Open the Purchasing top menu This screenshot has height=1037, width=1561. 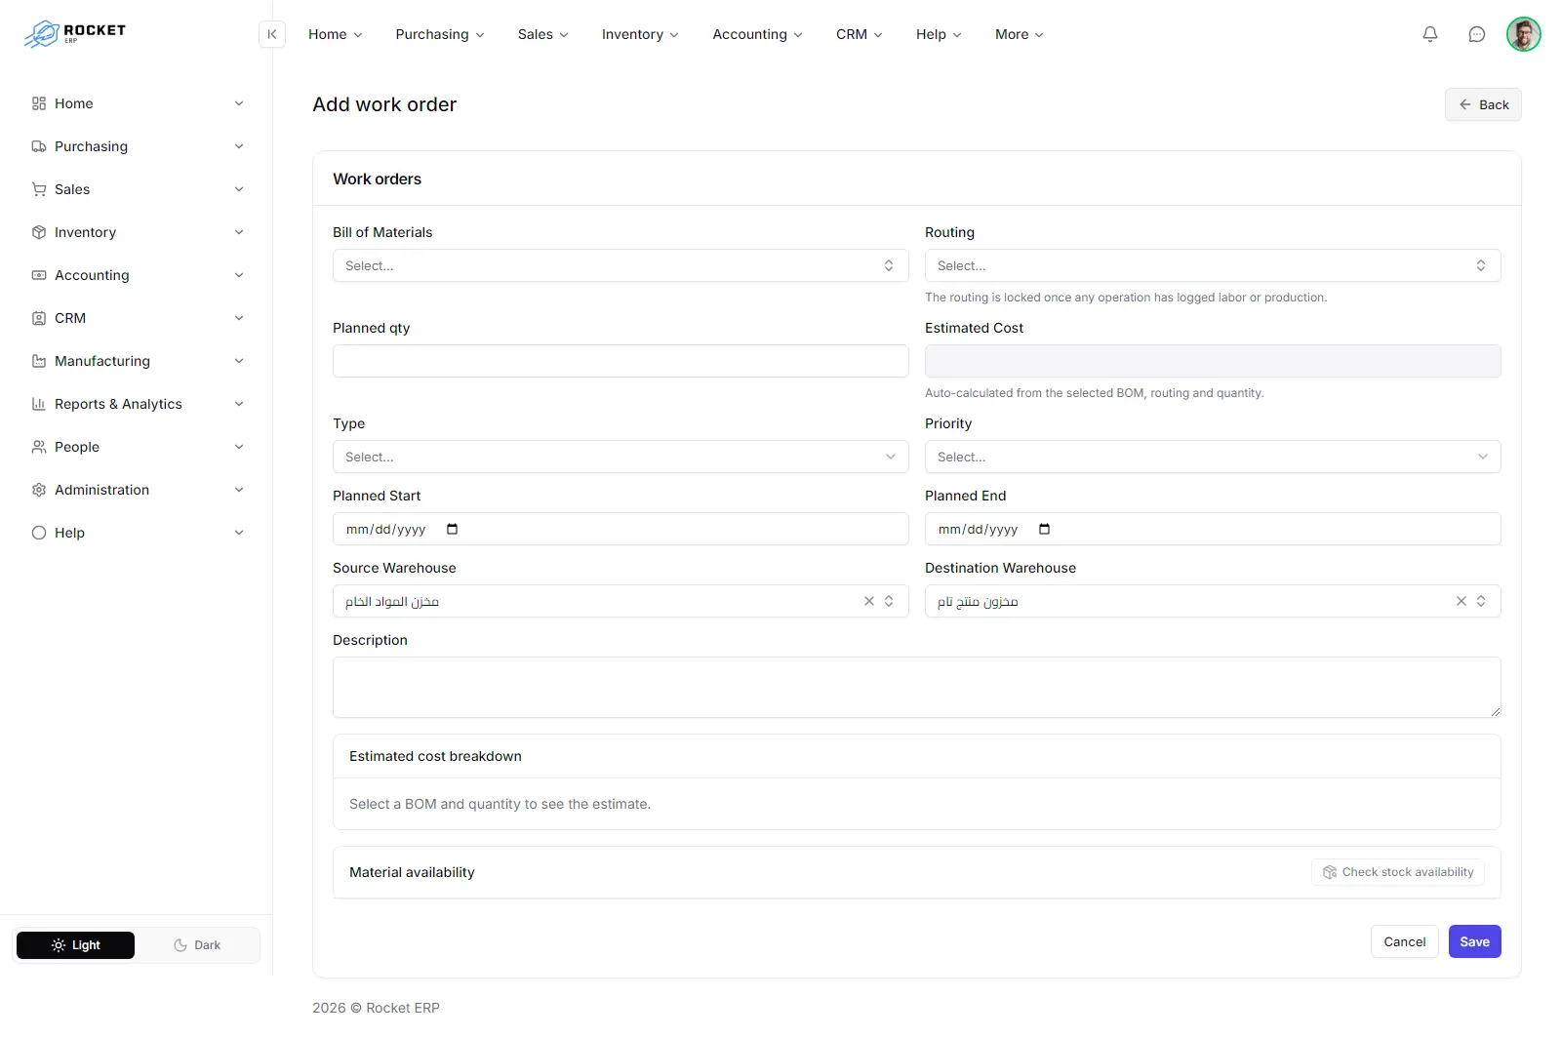(x=440, y=34)
